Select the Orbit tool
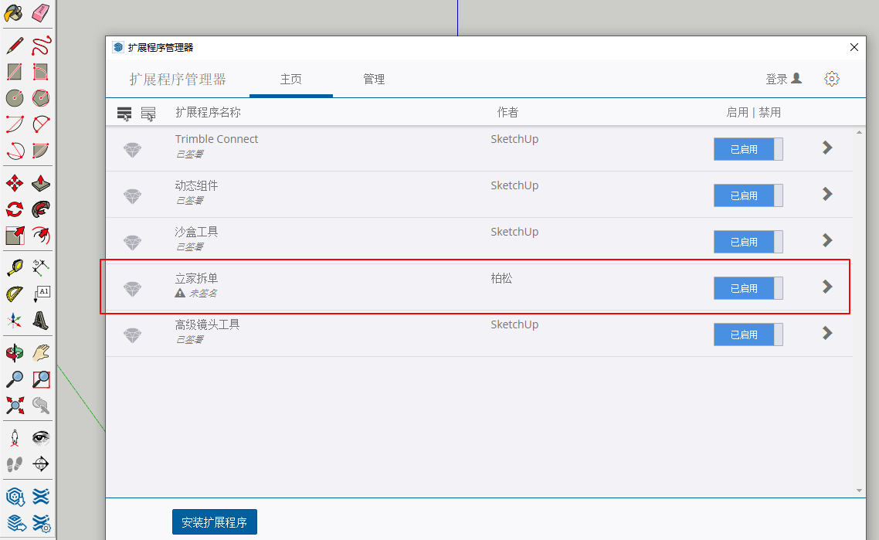The height and width of the screenshot is (540, 879). [x=15, y=353]
